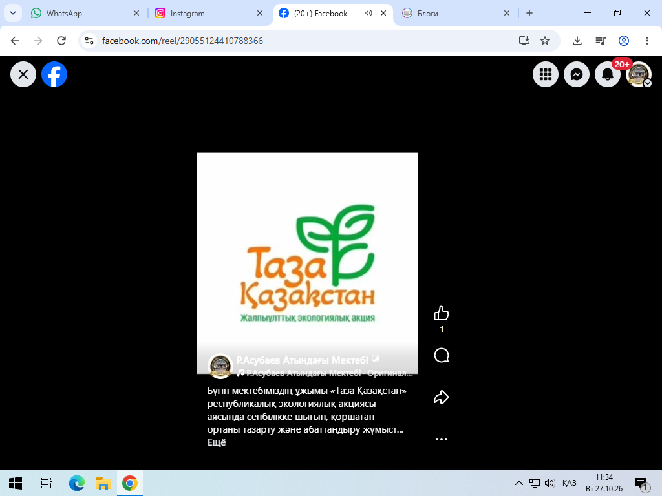
Task: Open Chrome downloads icon
Action: tap(577, 41)
